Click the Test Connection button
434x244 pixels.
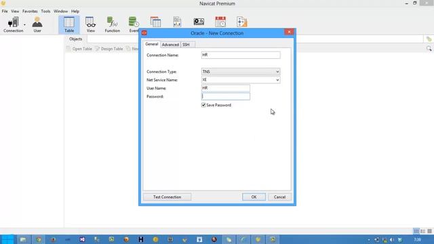(x=167, y=197)
